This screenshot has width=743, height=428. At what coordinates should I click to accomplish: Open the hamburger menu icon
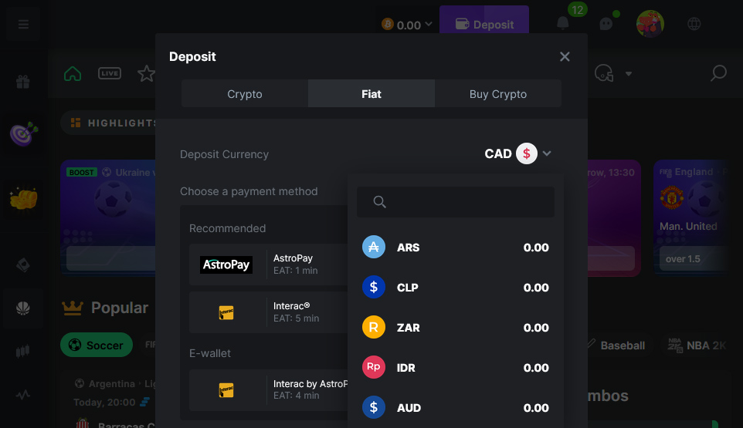point(23,24)
